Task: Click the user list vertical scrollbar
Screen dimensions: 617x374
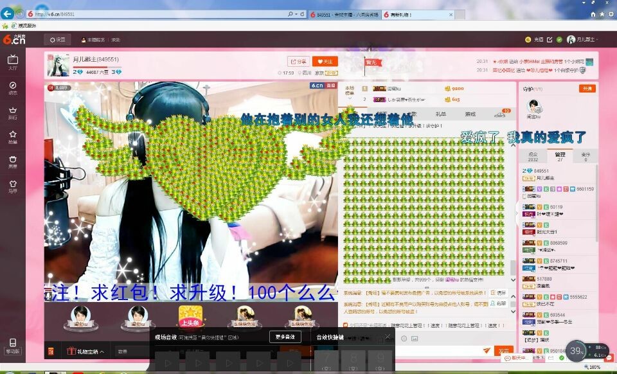Action: coord(598,202)
